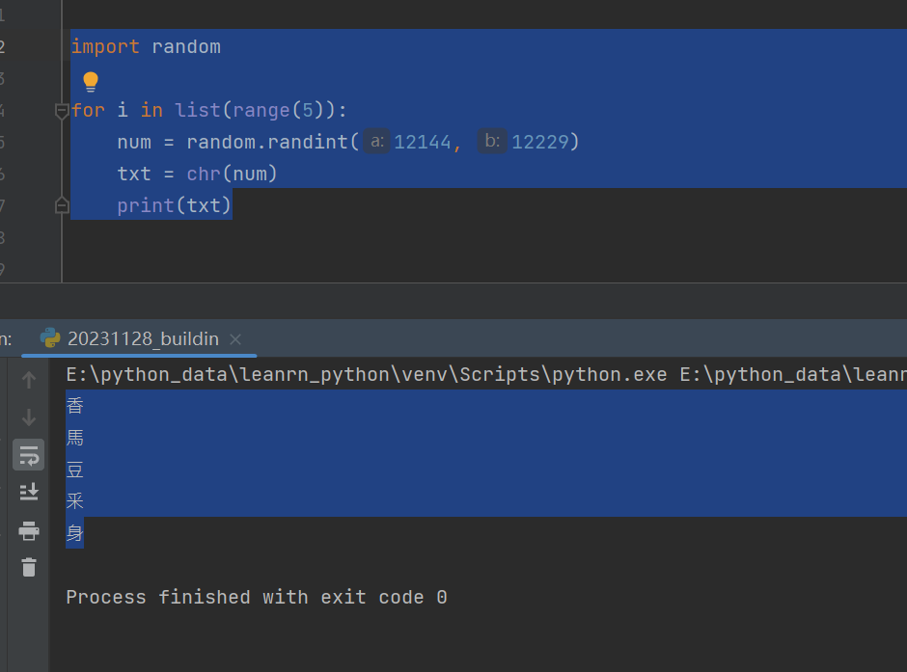
Task: Click the scroll-to-end icon in console toolbar
Action: pyautogui.click(x=28, y=492)
